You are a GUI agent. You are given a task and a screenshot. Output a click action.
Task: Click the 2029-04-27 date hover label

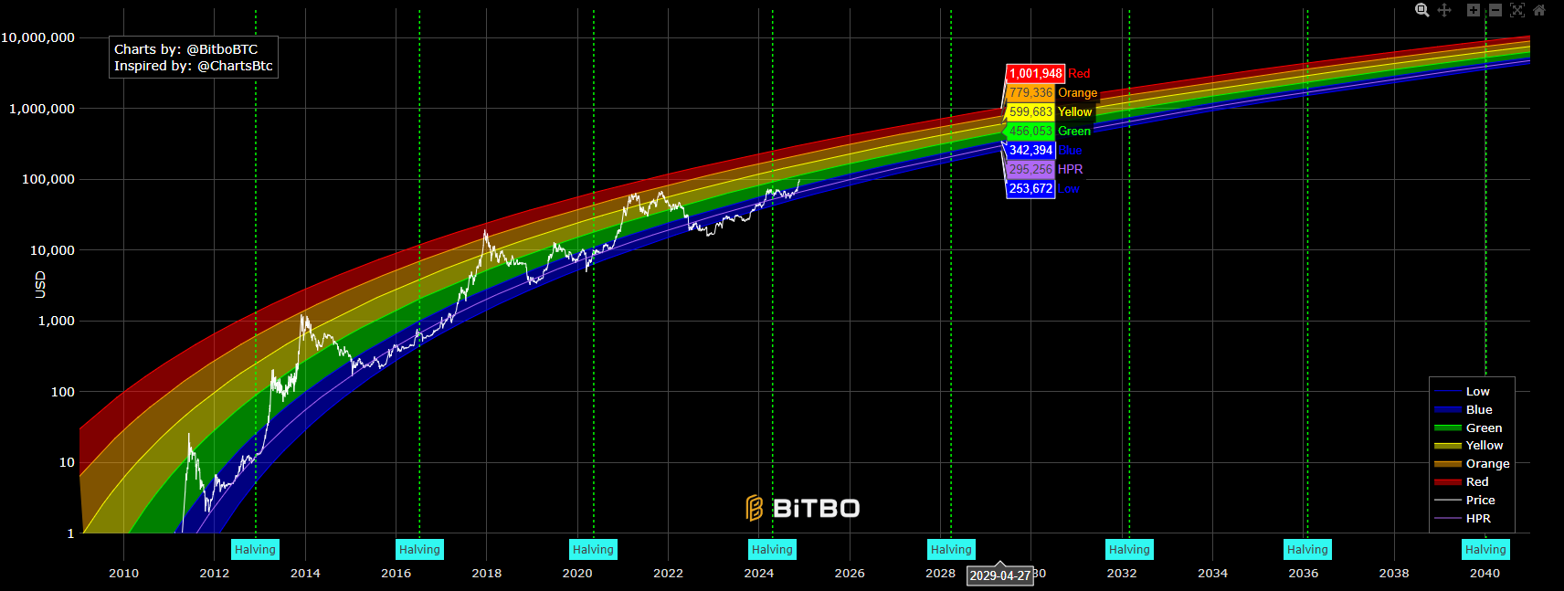click(x=1000, y=575)
